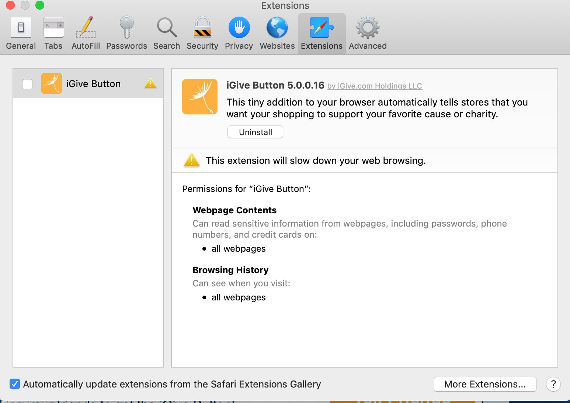The height and width of the screenshot is (403, 570).
Task: Open the Security padlock pane
Action: 202,34
